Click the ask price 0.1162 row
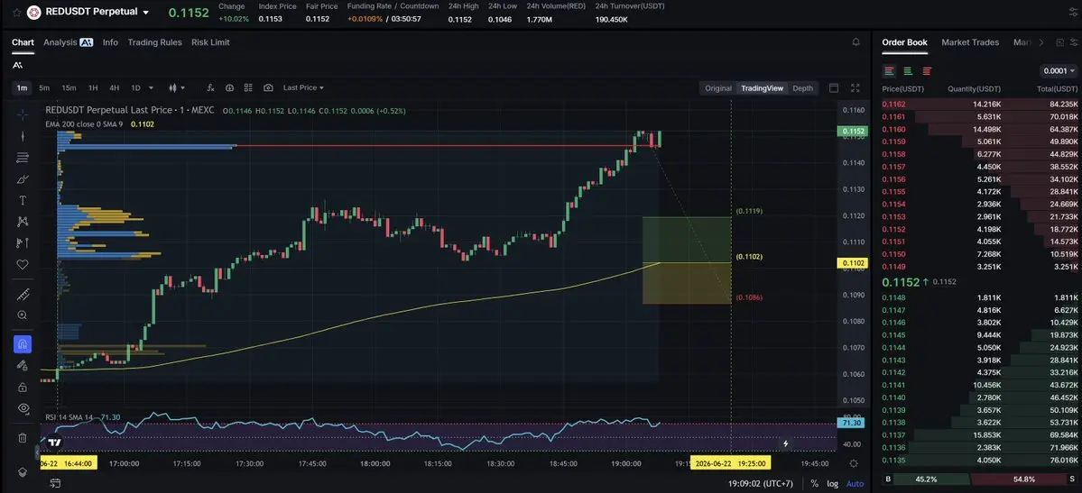The width and height of the screenshot is (1082, 493). pyautogui.click(x=980, y=105)
